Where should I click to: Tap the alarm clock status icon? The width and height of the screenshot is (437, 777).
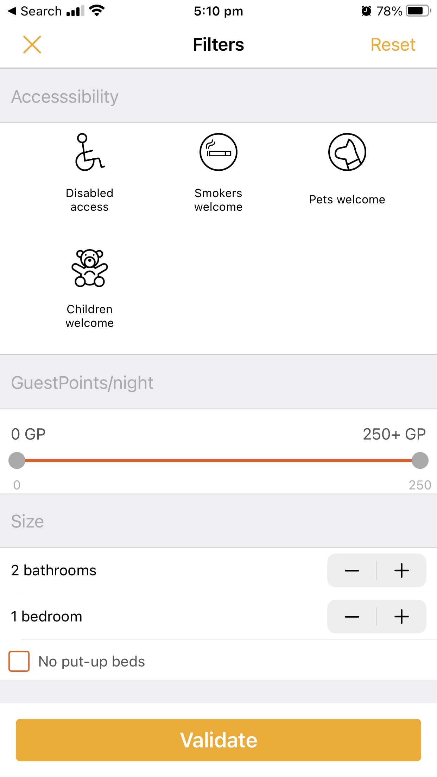coord(366,11)
